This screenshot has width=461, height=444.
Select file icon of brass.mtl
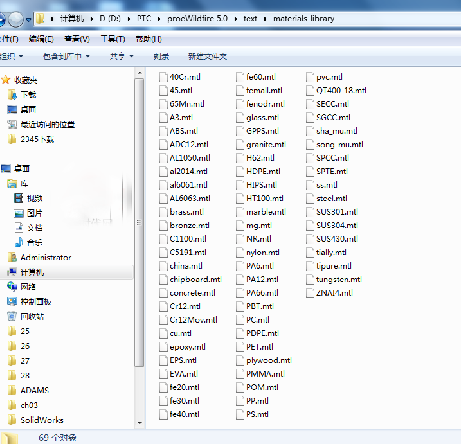pos(163,212)
